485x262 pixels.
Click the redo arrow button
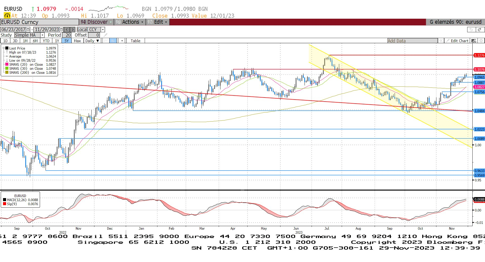tap(480, 30)
